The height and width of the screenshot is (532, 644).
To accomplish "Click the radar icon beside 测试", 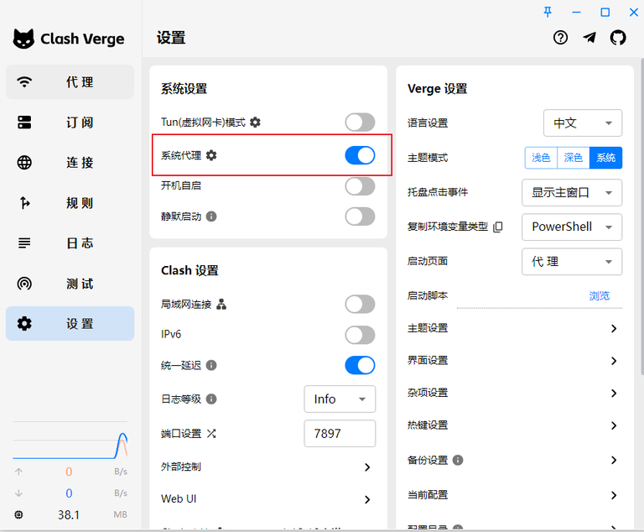I will tap(24, 284).
